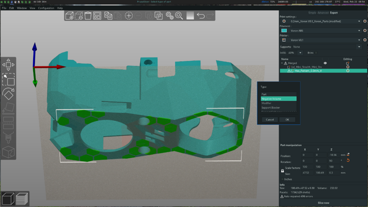368x207 pixels.
Task: Open the Print settings preset dropdown
Action: 325,21
